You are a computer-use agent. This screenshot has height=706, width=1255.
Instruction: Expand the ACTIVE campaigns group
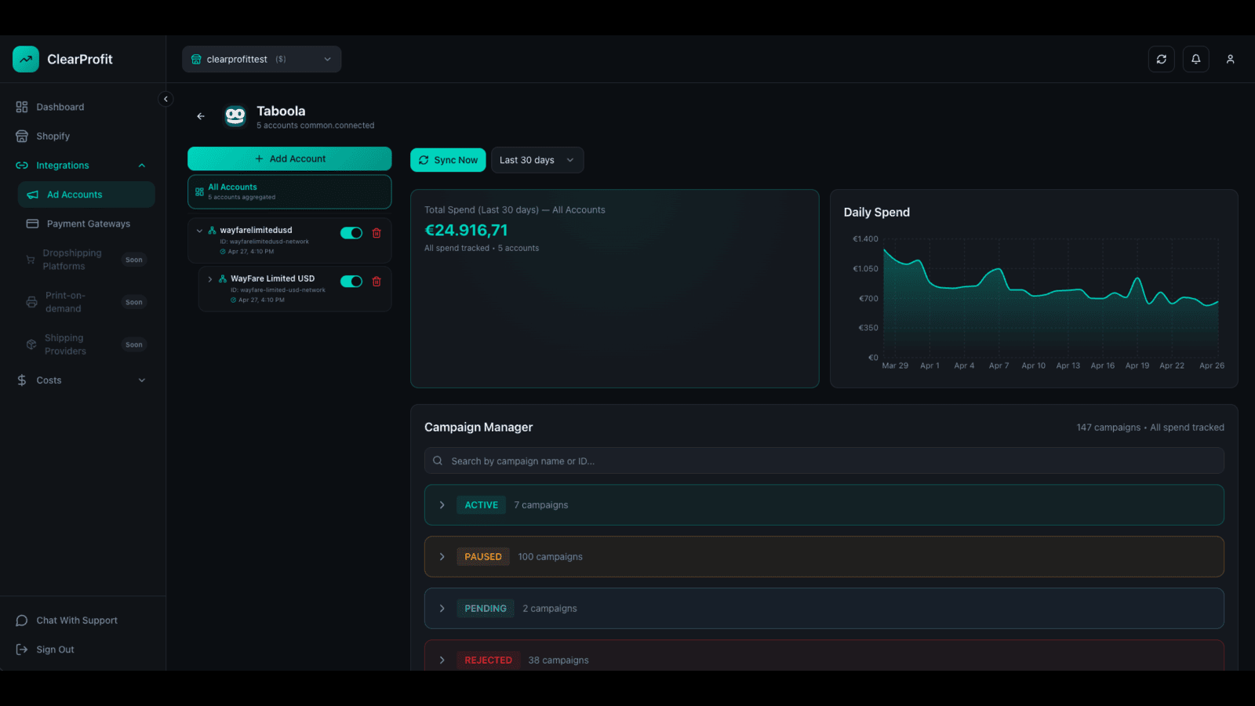pos(824,505)
